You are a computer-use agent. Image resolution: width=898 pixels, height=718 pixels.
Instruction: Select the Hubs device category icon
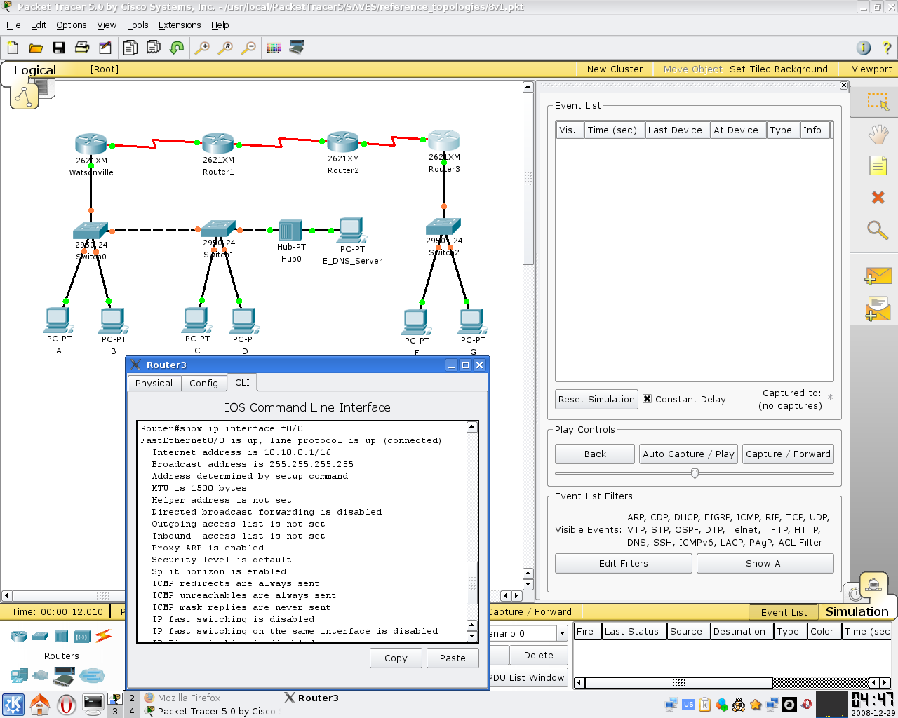tap(61, 636)
